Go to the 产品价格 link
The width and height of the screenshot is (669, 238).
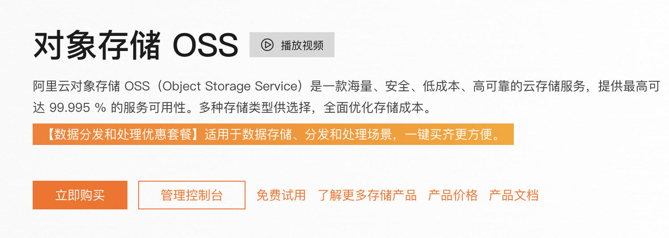coord(453,195)
